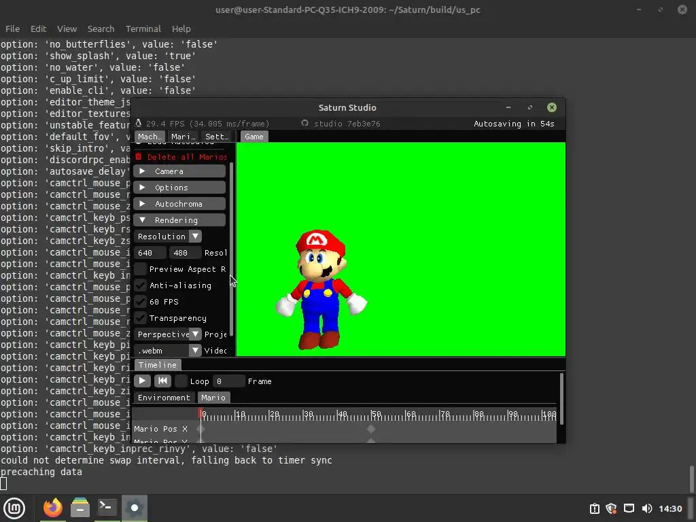This screenshot has width=696, height=522.
Task: Open the Linux Mint start menu
Action: 14,508
